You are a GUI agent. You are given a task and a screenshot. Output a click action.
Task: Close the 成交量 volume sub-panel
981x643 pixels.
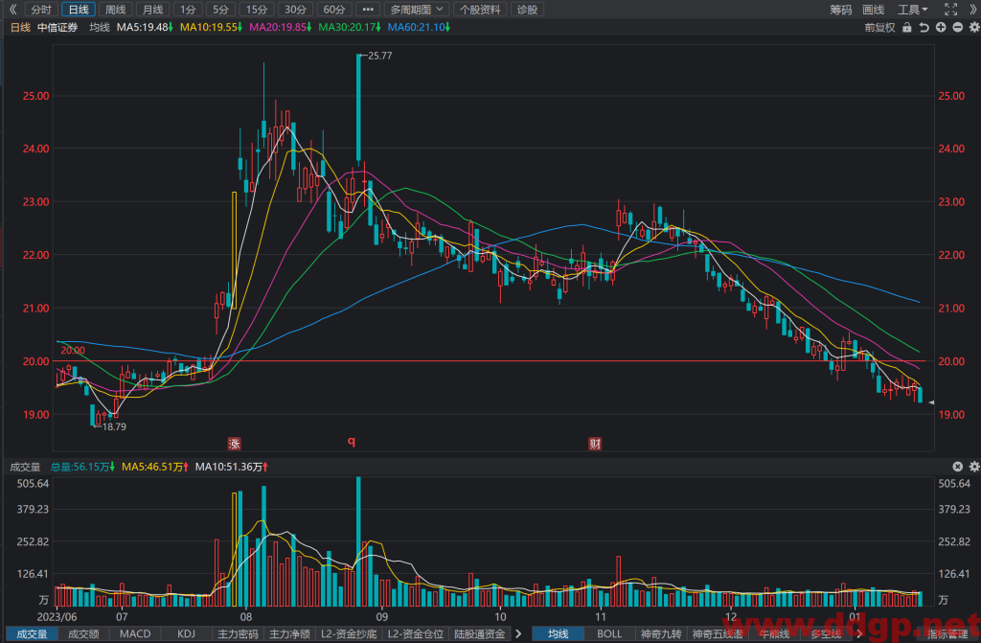point(958,467)
